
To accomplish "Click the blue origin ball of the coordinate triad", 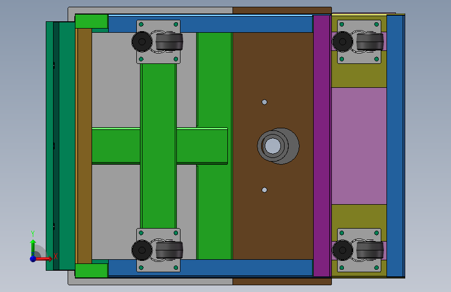I will tap(33, 259).
